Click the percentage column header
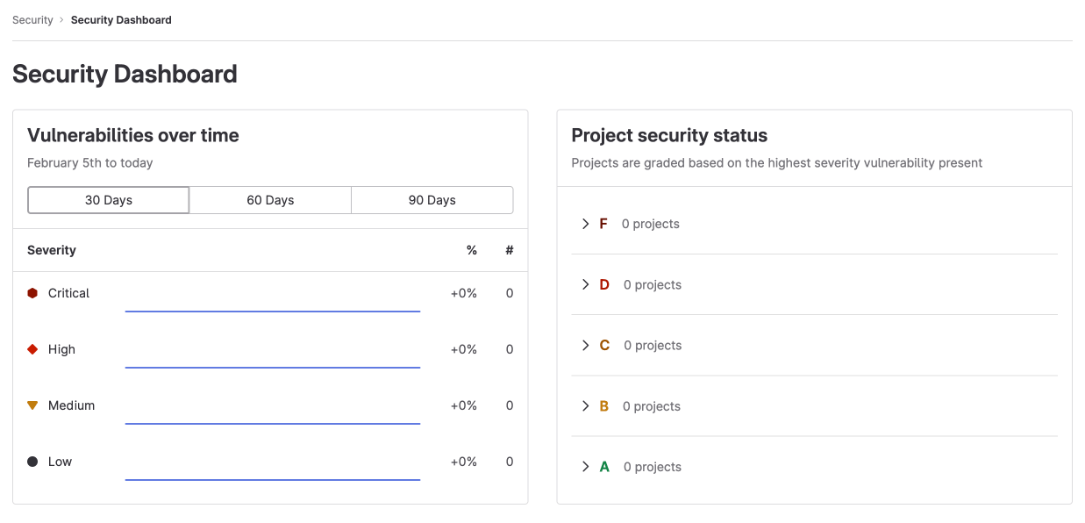1085x523 pixels. pos(472,250)
